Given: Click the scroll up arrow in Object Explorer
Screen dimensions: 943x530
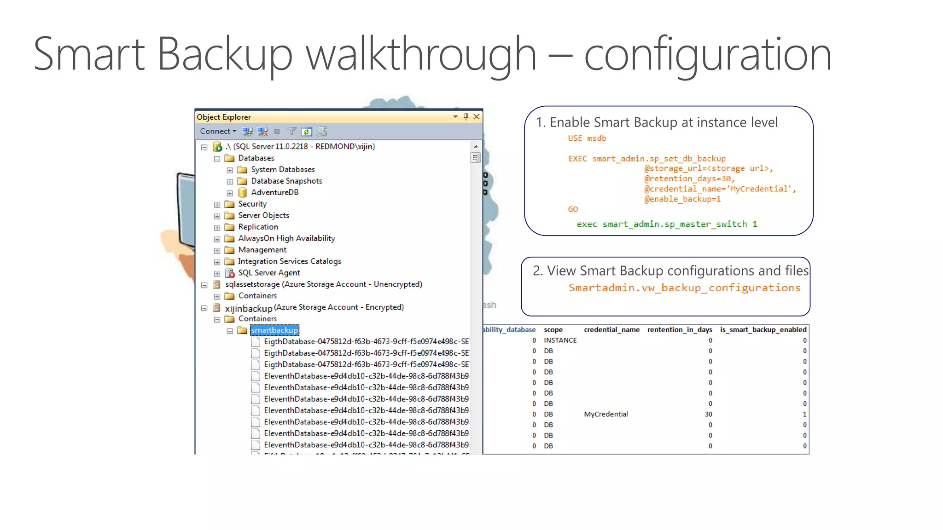Looking at the screenshot, I should (476, 146).
